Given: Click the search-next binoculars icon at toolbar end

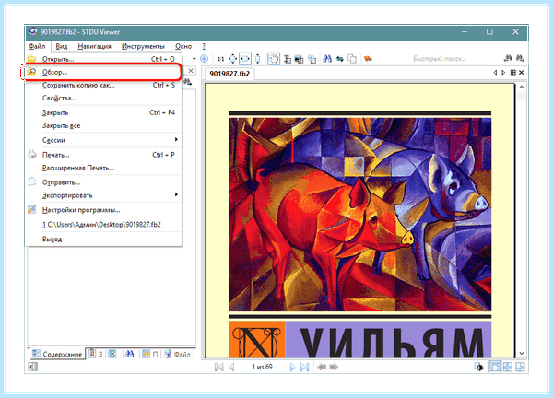Looking at the screenshot, I should [520, 59].
